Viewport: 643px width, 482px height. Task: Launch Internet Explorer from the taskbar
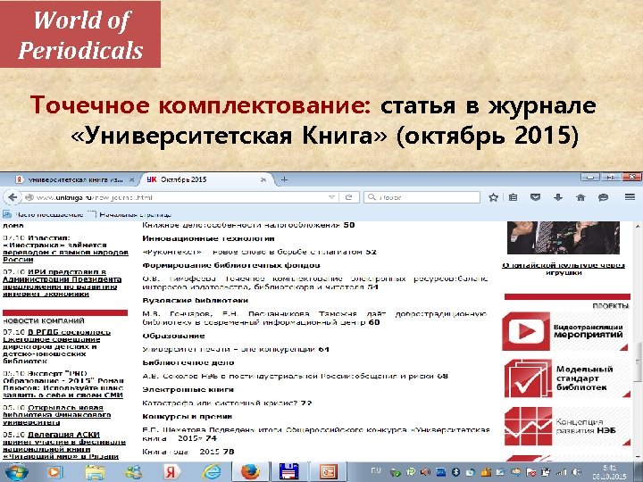coord(213,472)
